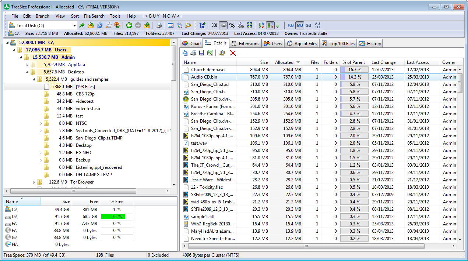Viewport: 468px width, 261px height.
Task: Sort files alphabetically with A-Z icon
Action: click(260, 25)
